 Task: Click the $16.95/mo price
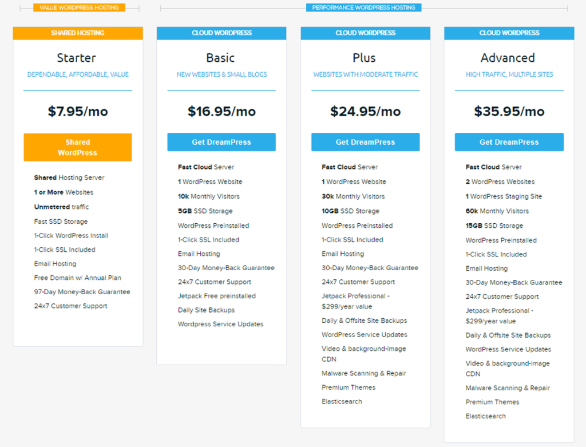221,112
